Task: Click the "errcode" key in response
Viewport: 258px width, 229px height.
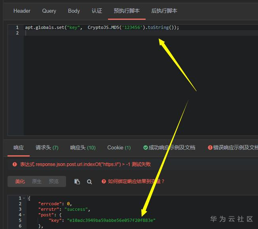Action: tap(50, 204)
